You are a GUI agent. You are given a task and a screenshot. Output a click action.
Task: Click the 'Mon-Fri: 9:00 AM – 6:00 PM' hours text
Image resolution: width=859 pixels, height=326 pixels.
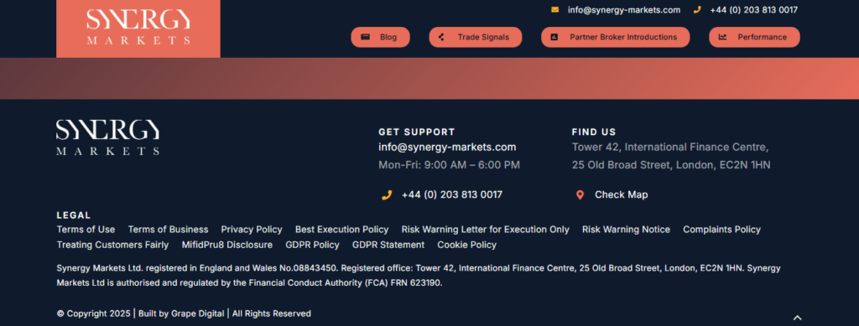pos(450,164)
